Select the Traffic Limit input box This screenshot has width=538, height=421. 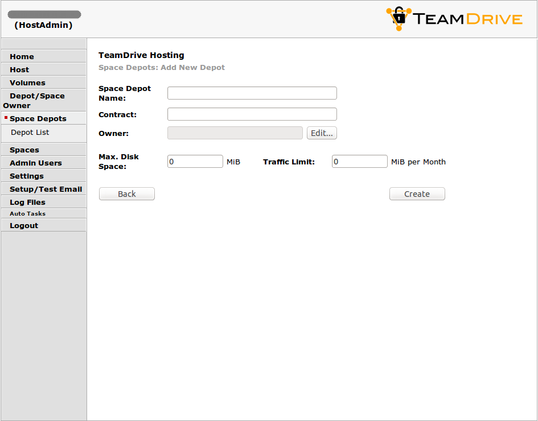point(359,162)
